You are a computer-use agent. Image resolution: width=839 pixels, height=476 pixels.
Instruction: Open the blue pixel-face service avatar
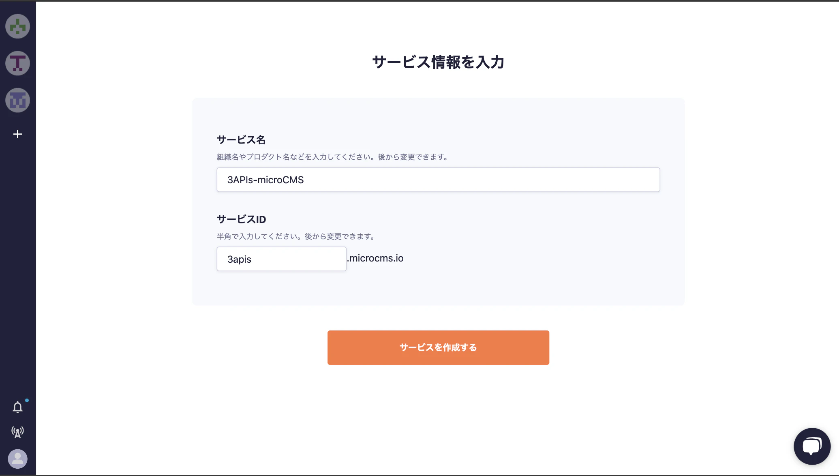tap(17, 100)
